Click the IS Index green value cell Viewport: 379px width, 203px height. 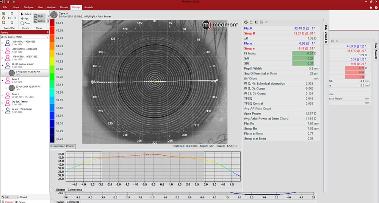pyautogui.click(x=303, y=53)
